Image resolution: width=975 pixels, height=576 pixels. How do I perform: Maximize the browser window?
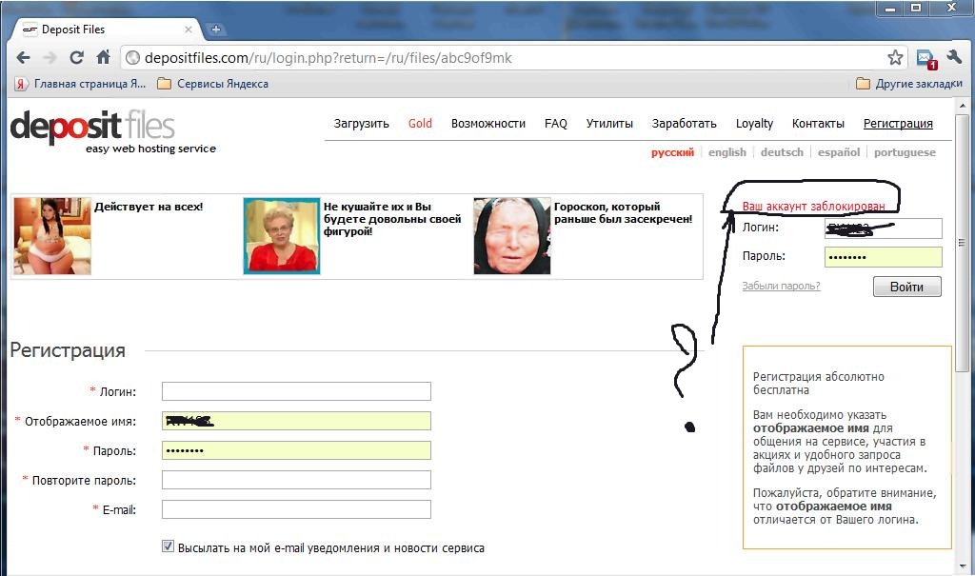pyautogui.click(x=916, y=8)
